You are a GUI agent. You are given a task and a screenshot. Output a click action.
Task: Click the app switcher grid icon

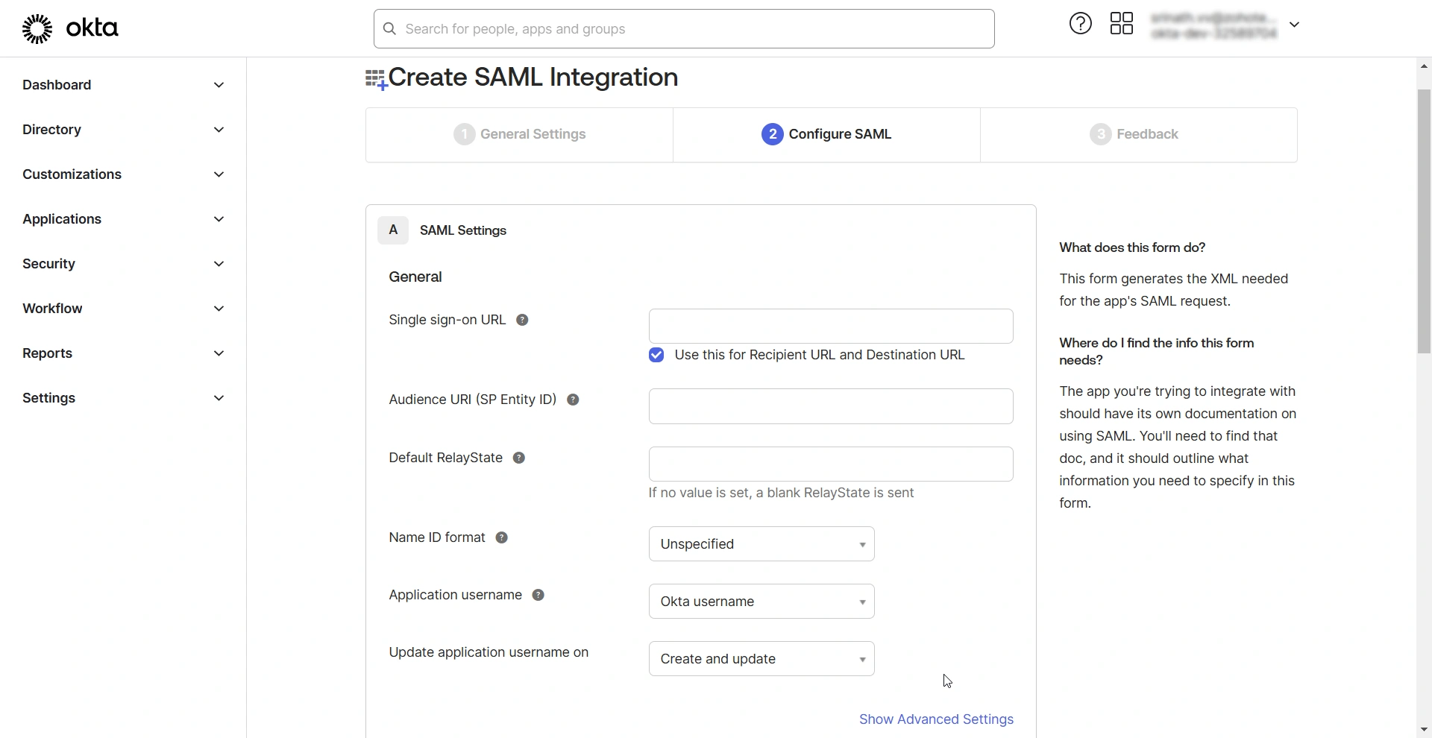pyautogui.click(x=1122, y=23)
